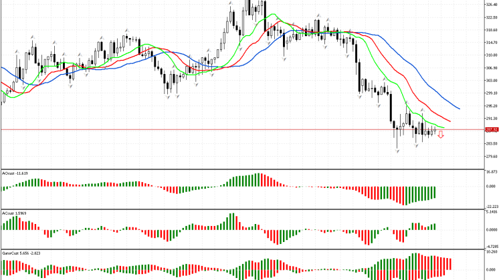Click the 326.40 label on price axis
The width and height of the screenshot is (503, 280).
492,5
